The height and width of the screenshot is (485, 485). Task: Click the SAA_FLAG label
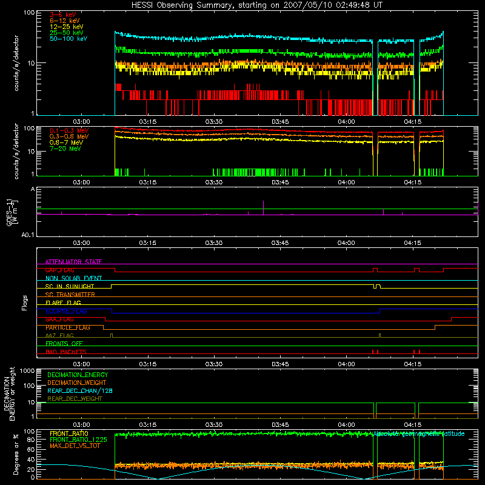click(x=59, y=319)
